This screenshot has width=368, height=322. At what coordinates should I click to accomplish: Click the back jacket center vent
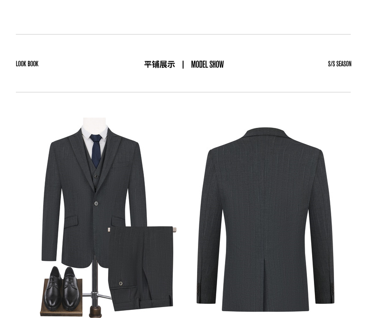click(265, 284)
